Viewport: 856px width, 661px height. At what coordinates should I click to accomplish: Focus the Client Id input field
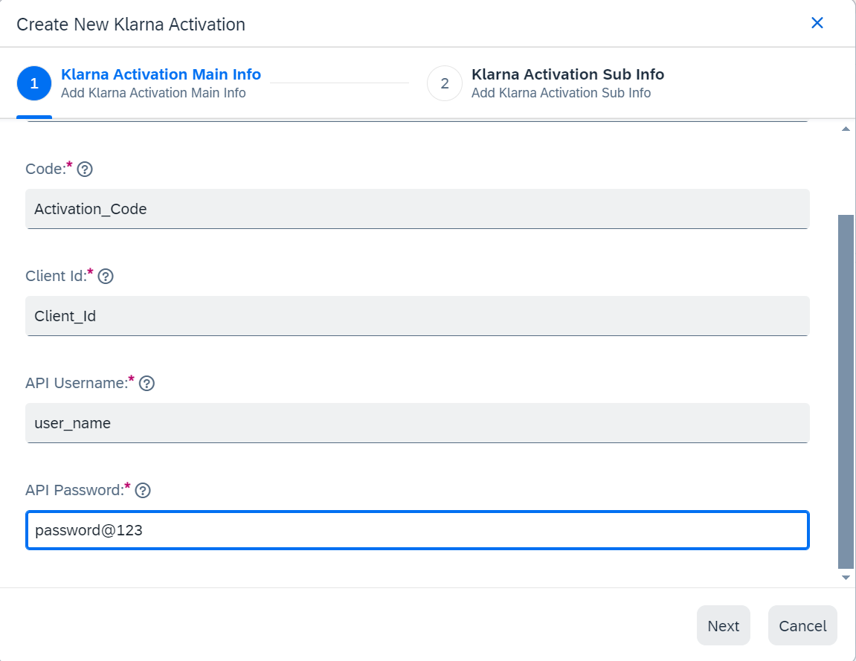pyautogui.click(x=417, y=316)
